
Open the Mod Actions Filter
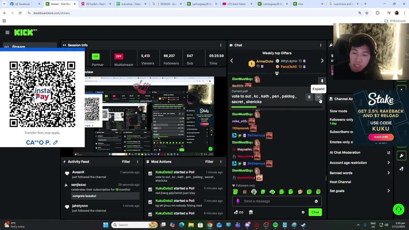pos(209,162)
